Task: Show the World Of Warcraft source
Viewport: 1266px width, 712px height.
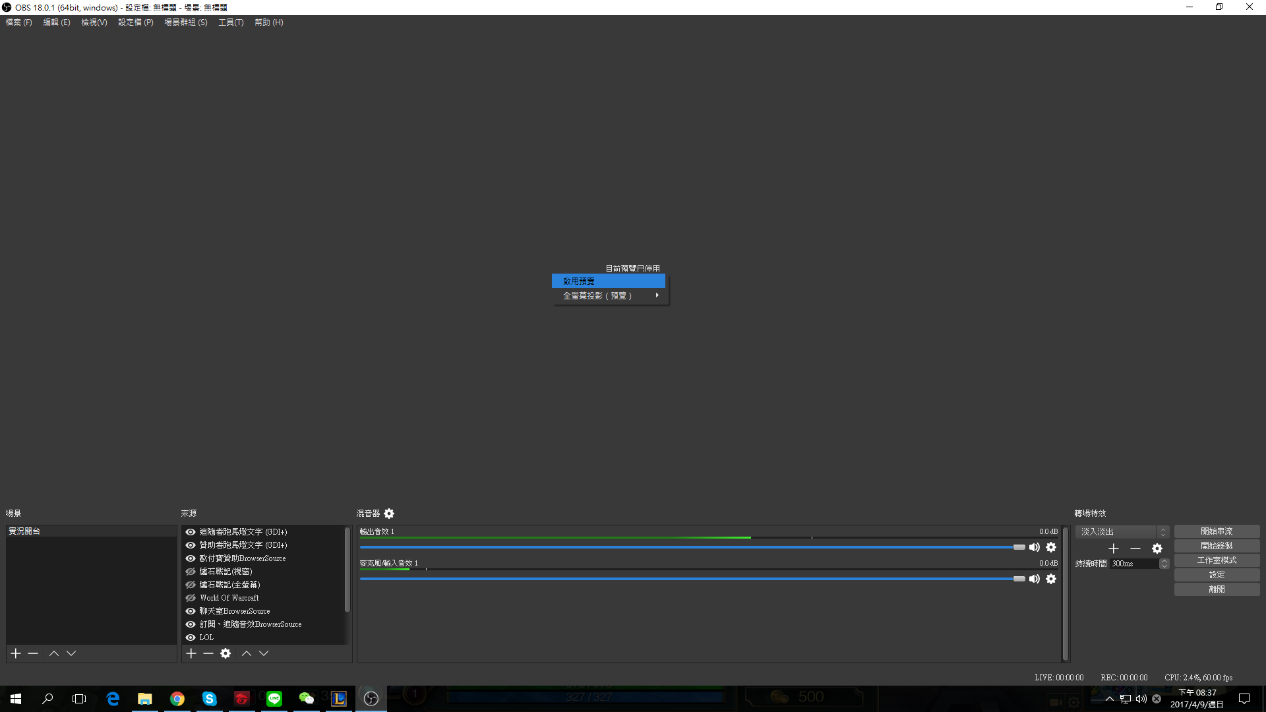Action: coord(191,598)
